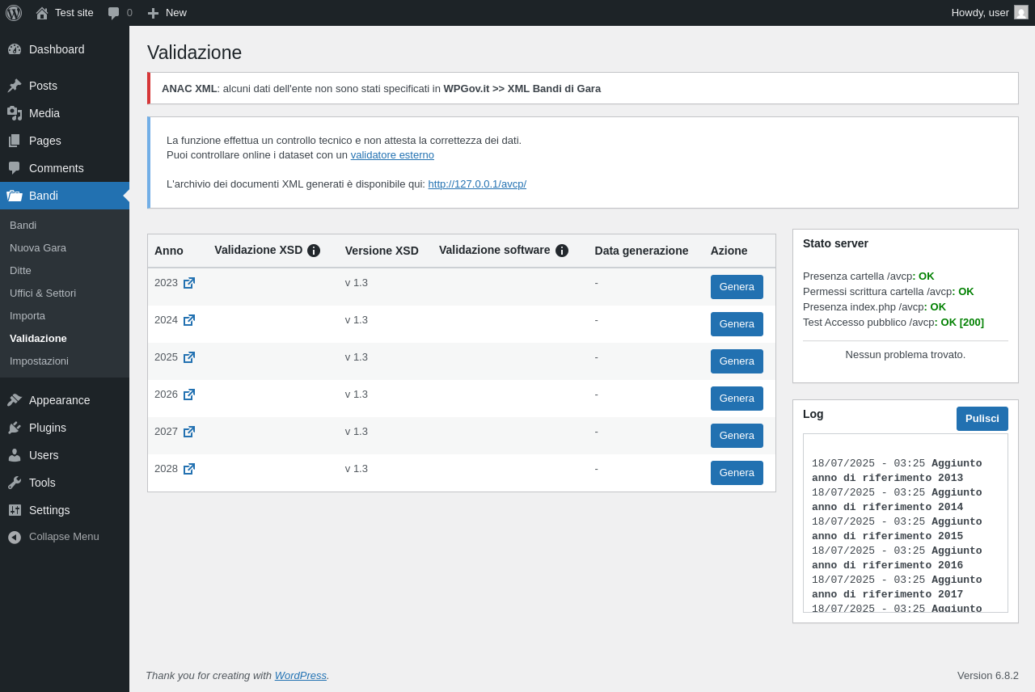Generate XML for year 2026
Screen dimensions: 1035x692
(x=737, y=399)
